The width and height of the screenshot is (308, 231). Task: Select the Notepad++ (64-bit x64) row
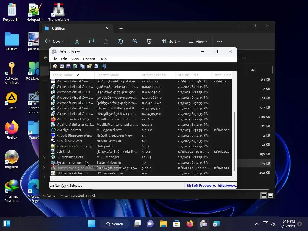tap(141, 146)
